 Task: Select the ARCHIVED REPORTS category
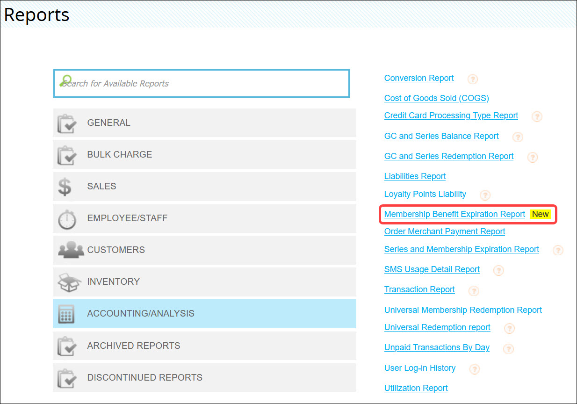click(x=133, y=346)
